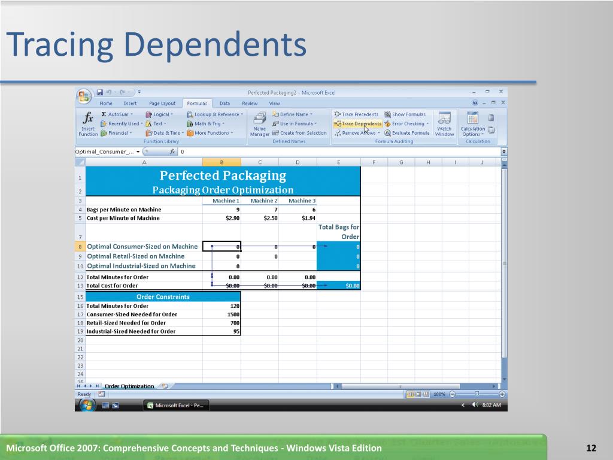
Task: Click the 1500 consumer-sized cell
Action: 221,314
